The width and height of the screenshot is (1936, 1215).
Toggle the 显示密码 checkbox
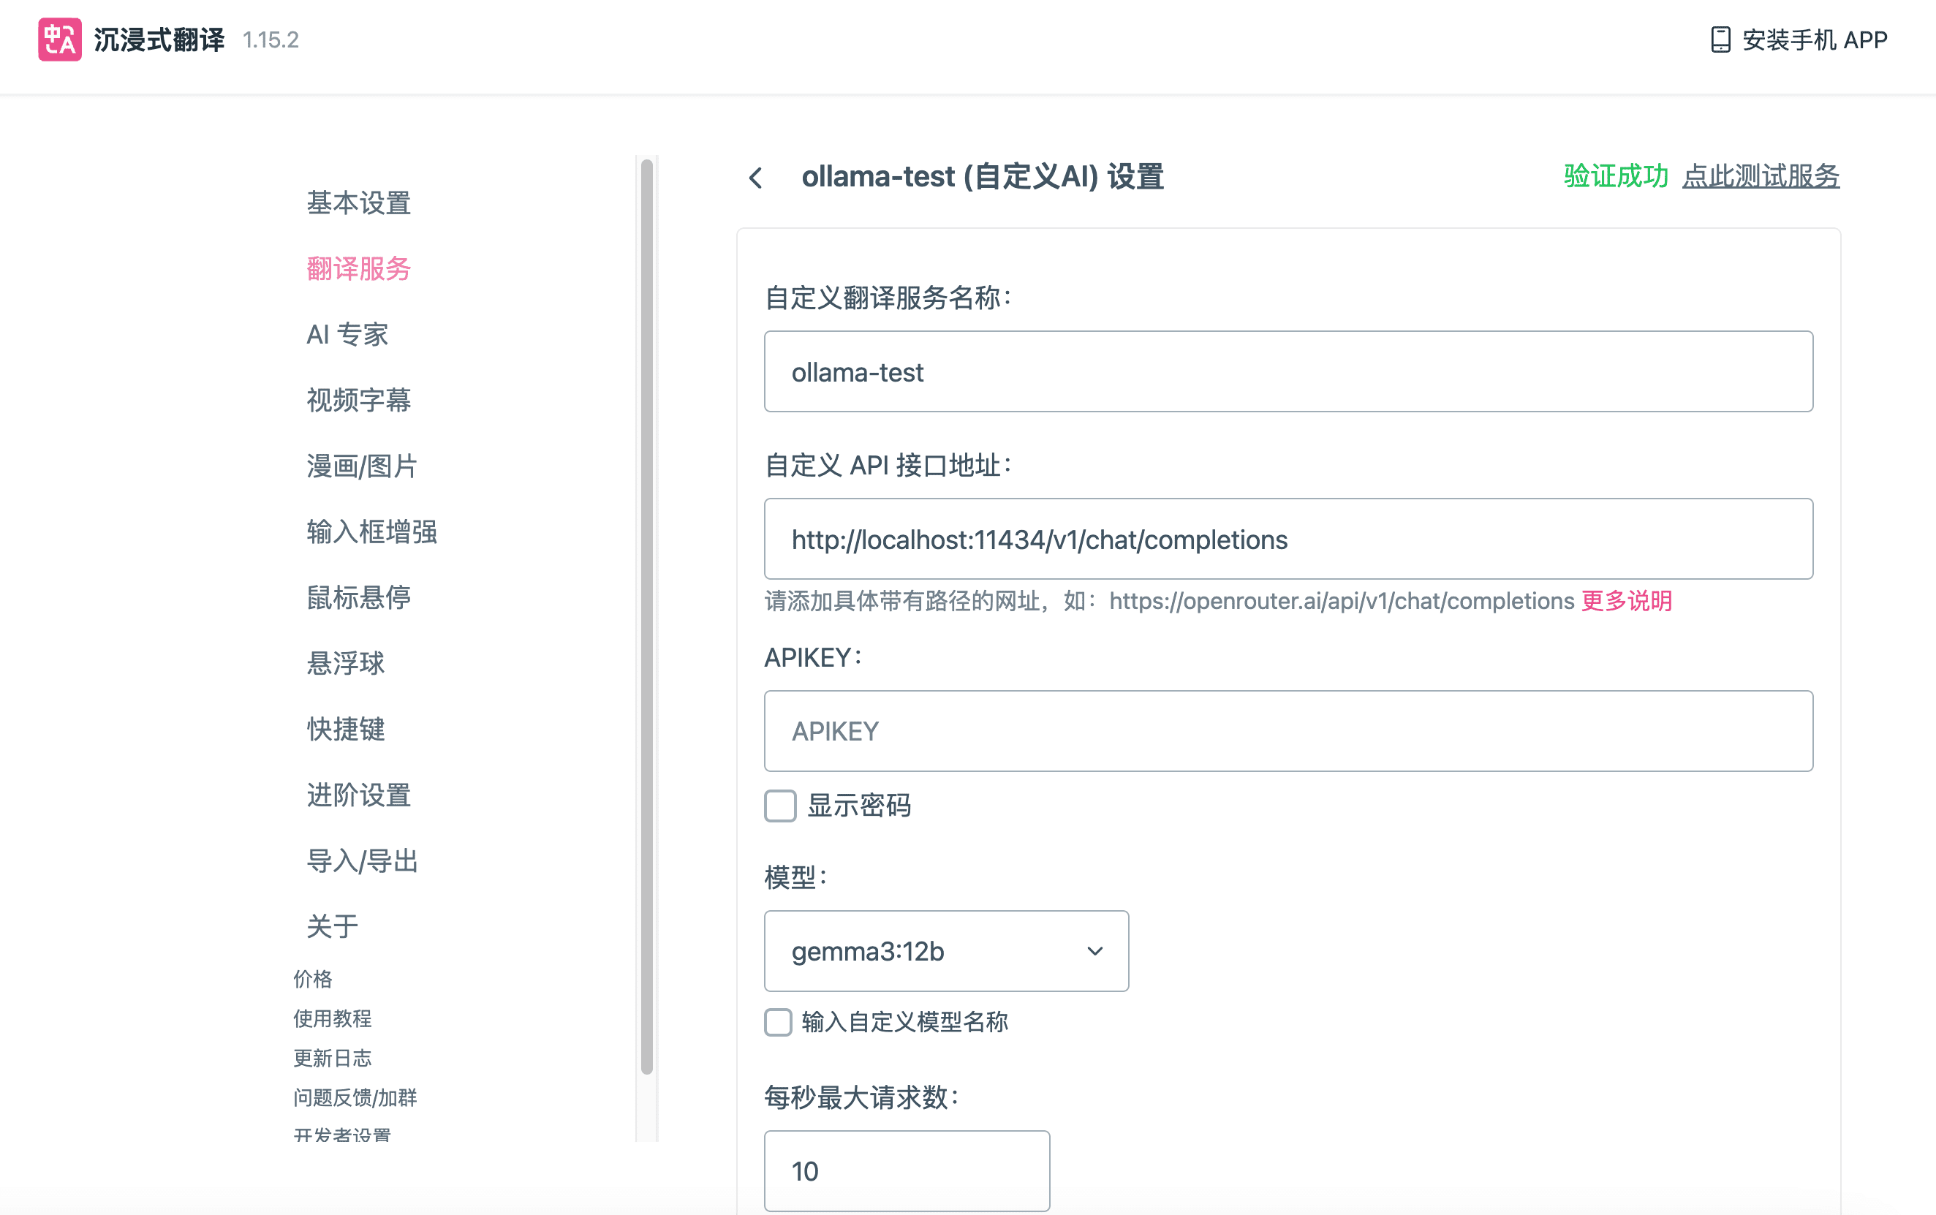click(x=779, y=805)
